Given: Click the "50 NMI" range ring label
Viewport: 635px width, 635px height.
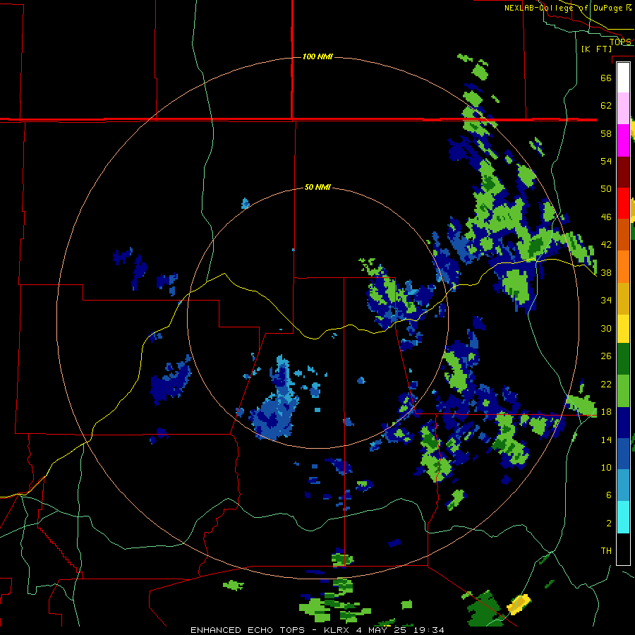Looking at the screenshot, I should tap(318, 187).
